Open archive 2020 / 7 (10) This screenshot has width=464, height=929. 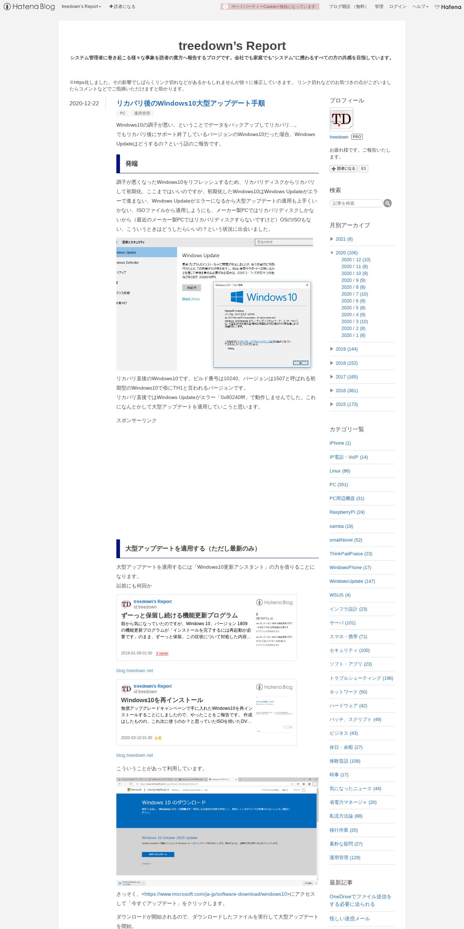(x=355, y=294)
